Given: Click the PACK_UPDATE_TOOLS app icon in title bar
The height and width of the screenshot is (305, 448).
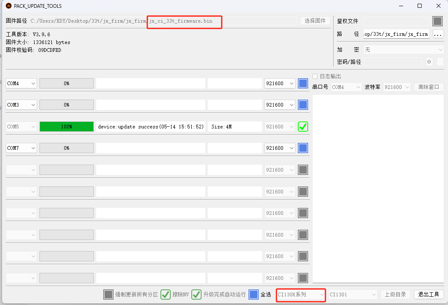Looking at the screenshot, I should (x=8, y=6).
